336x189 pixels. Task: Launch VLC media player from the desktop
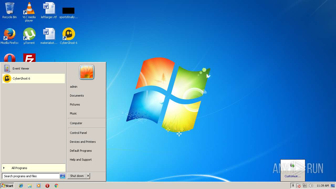[29, 12]
